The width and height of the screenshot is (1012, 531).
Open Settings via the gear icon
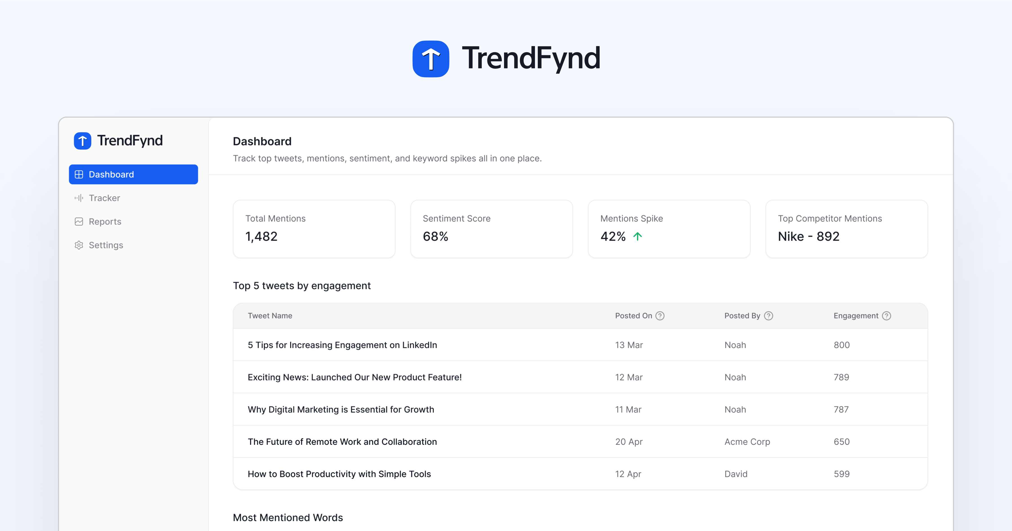coord(79,245)
